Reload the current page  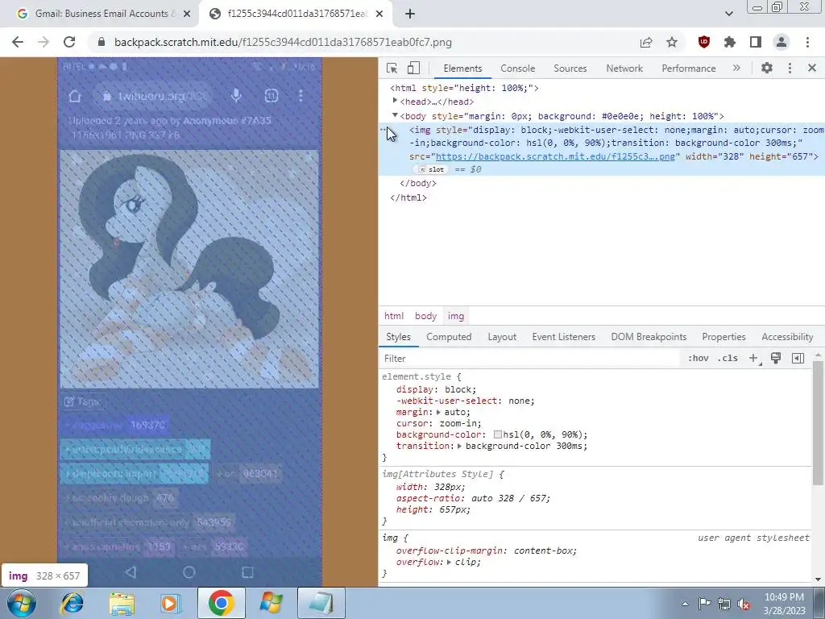pos(69,42)
